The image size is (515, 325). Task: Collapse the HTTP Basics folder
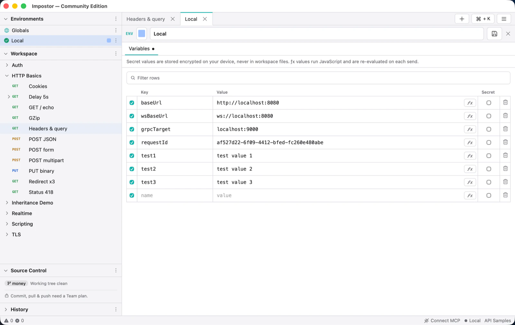(x=7, y=76)
